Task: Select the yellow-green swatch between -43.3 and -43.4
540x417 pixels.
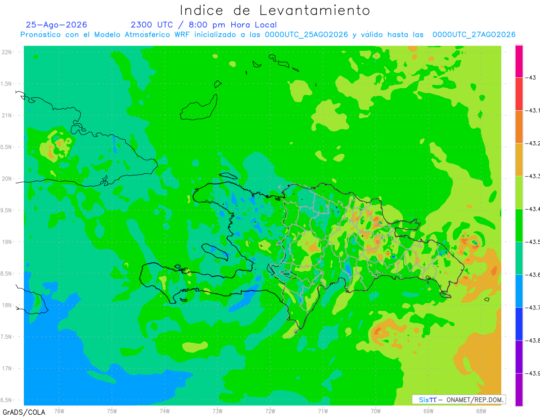Action: tap(519, 193)
